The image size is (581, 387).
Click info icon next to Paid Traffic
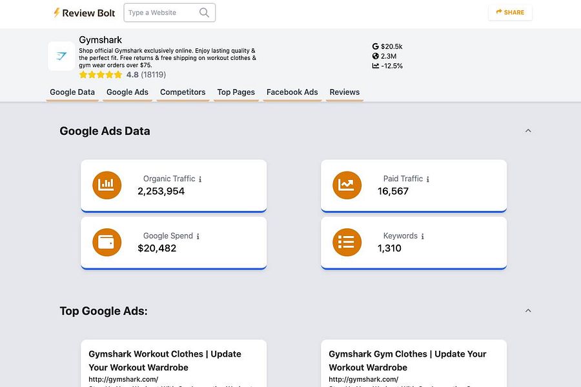pyautogui.click(x=428, y=179)
